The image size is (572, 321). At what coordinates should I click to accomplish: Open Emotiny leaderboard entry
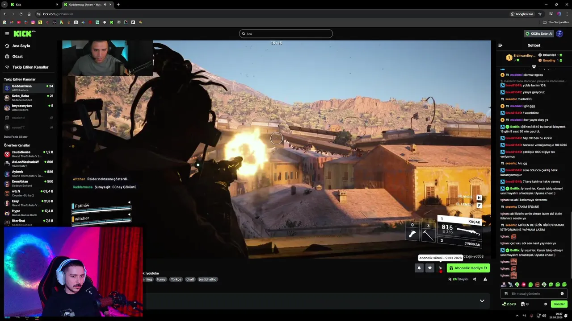550,60
